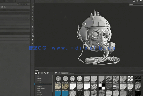Pick the dark brick pattern thumbnail

coord(138,79)
